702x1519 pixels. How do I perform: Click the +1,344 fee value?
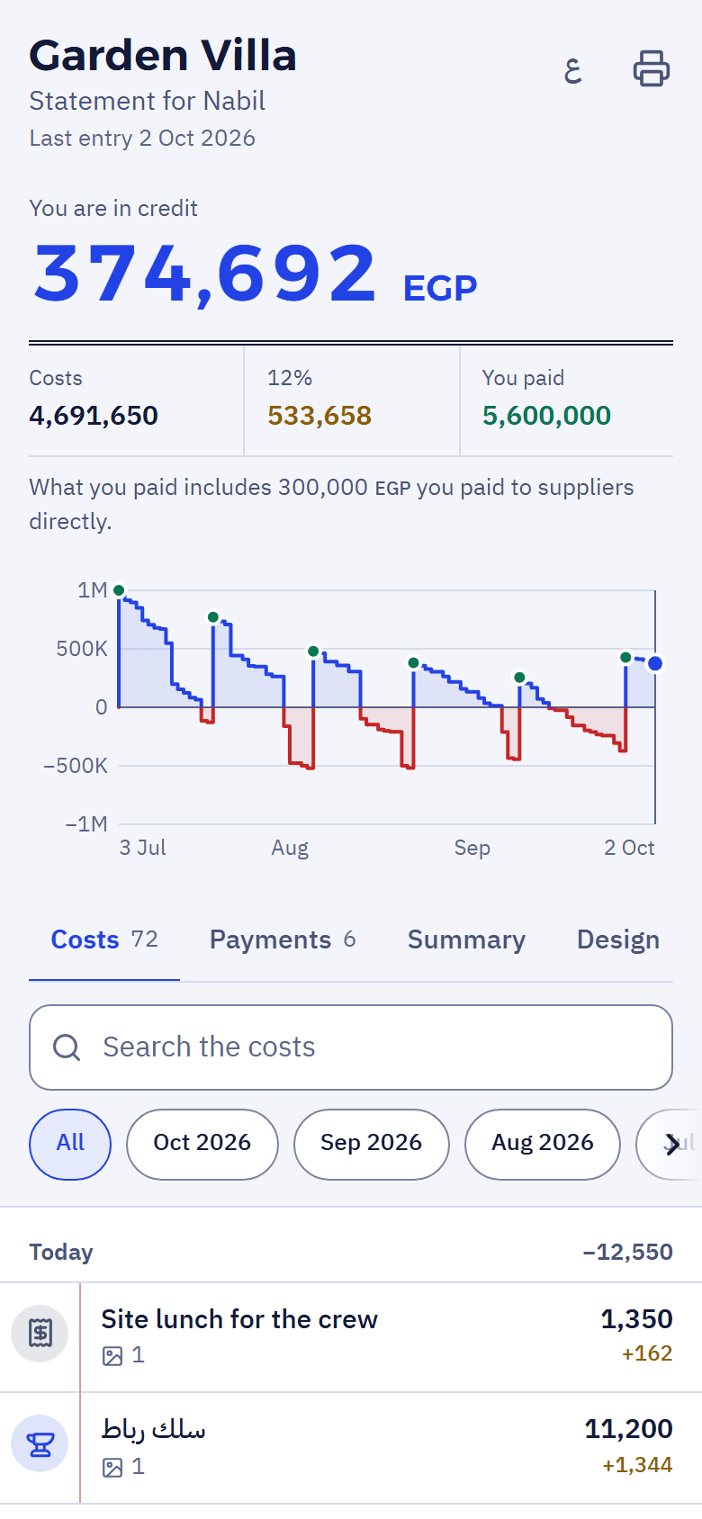click(637, 1465)
